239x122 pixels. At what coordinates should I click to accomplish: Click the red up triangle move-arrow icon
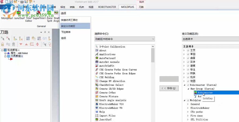26,44
